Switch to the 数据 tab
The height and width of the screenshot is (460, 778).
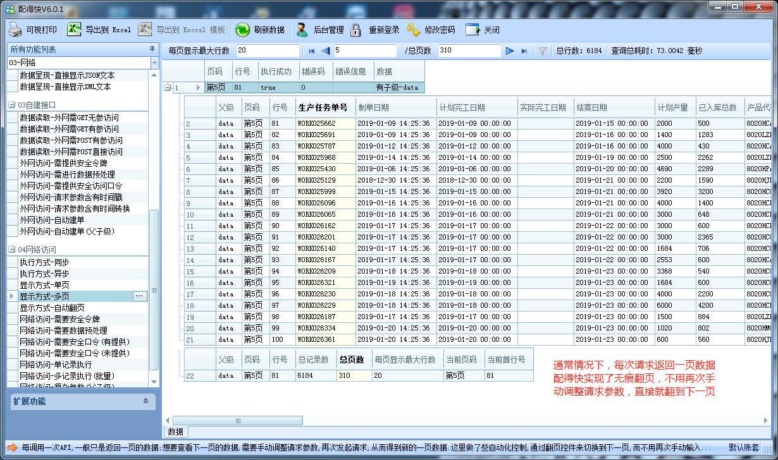(x=176, y=432)
